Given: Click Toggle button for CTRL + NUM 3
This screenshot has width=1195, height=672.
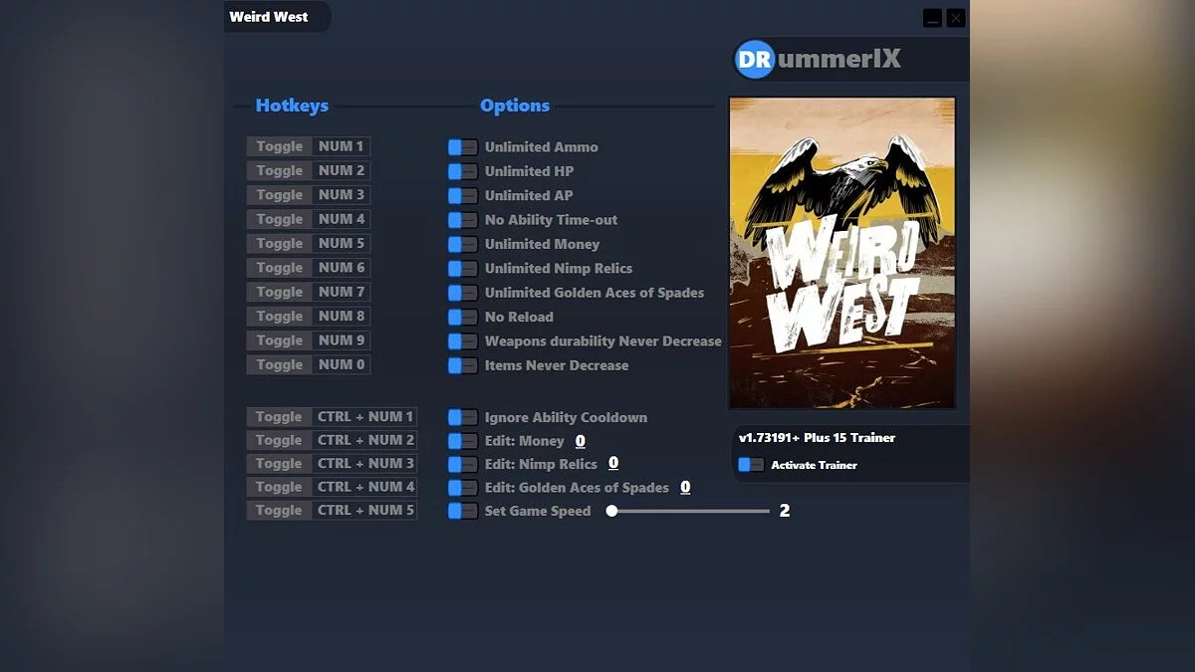Looking at the screenshot, I should 279,464.
